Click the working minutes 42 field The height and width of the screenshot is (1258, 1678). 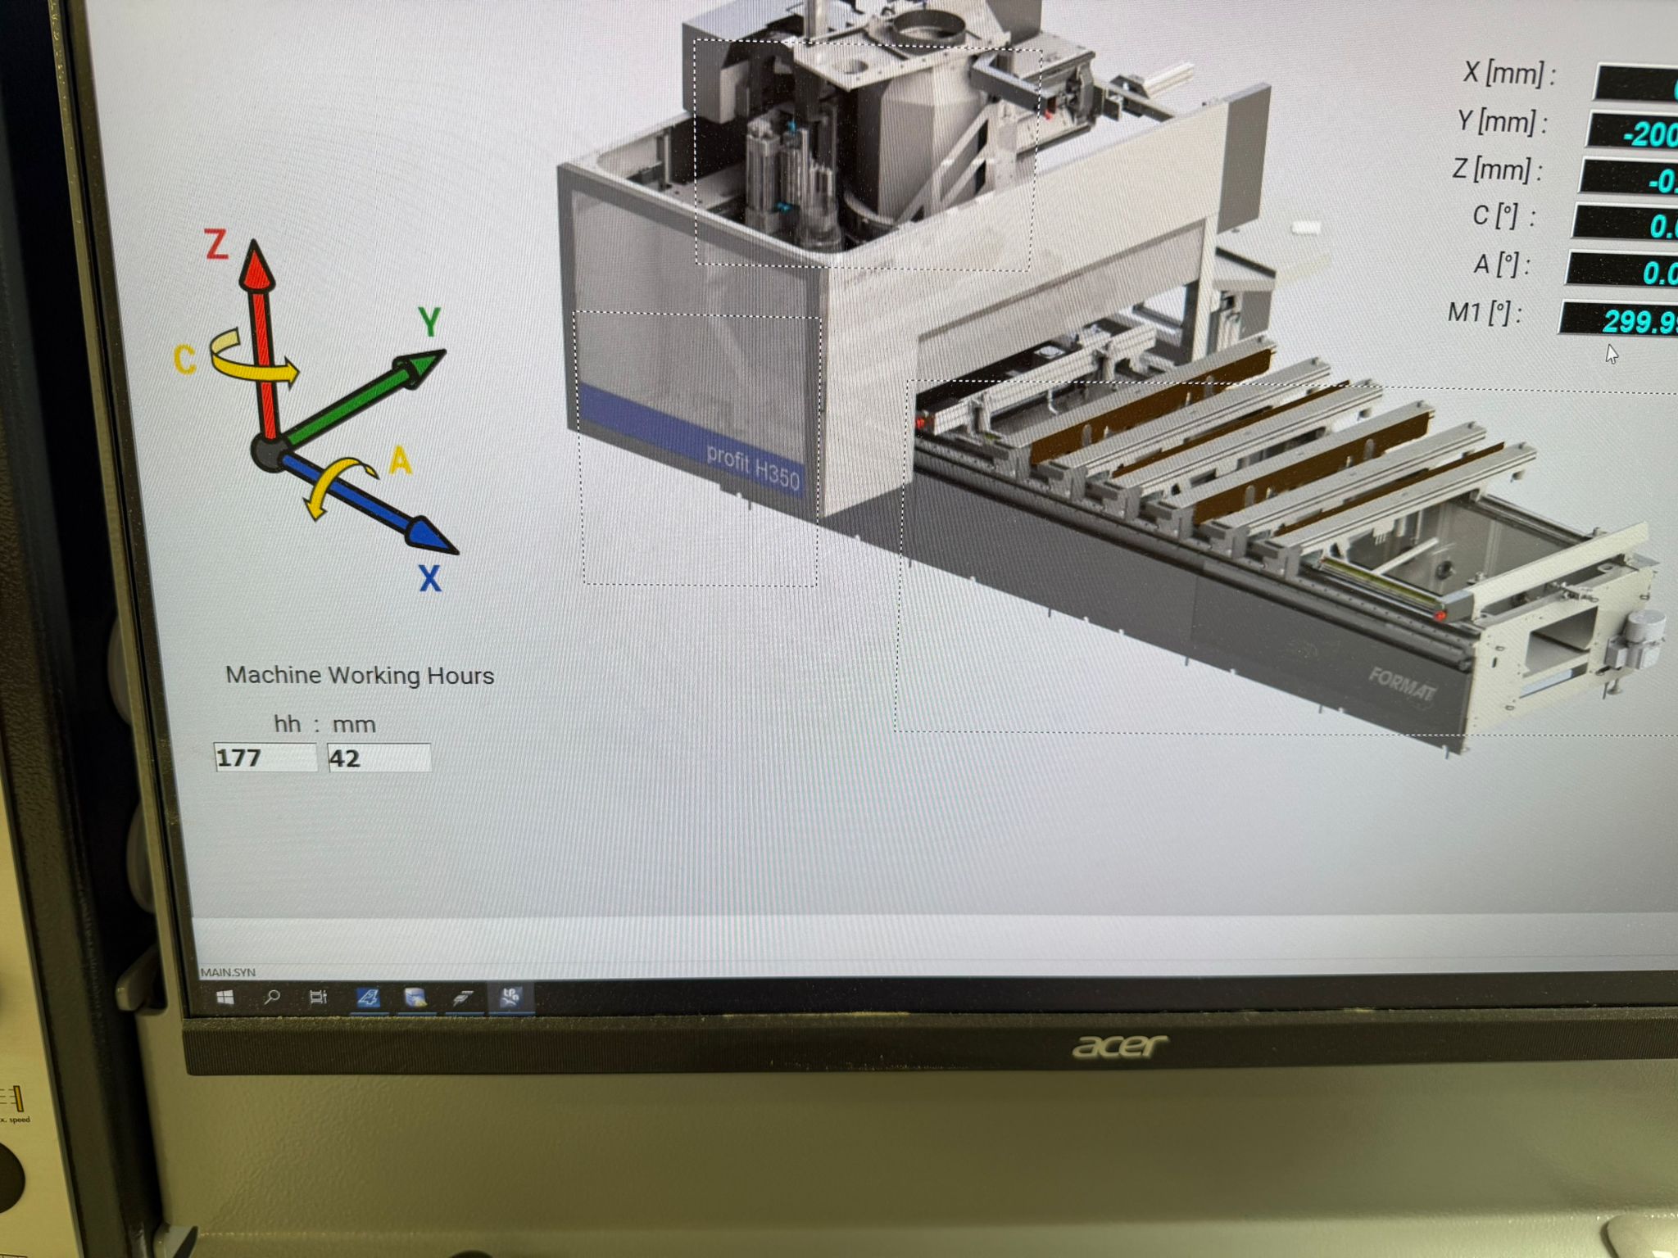click(378, 758)
